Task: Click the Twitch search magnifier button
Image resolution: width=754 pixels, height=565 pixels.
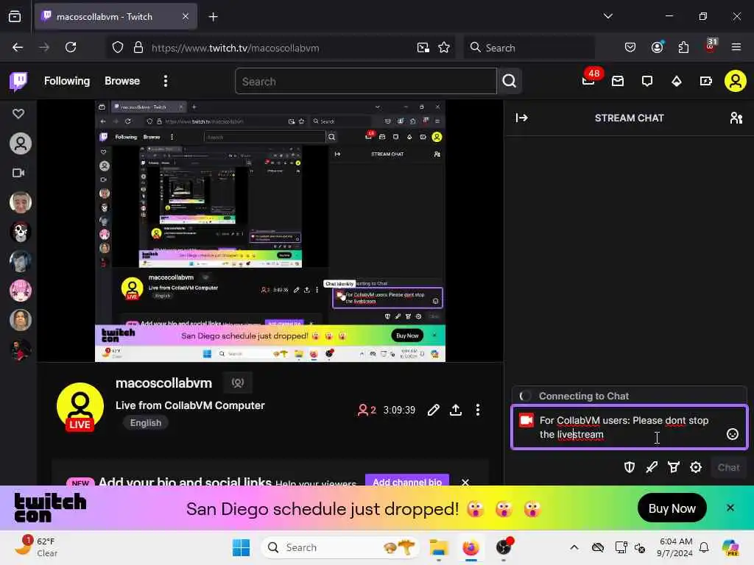Action: (510, 81)
